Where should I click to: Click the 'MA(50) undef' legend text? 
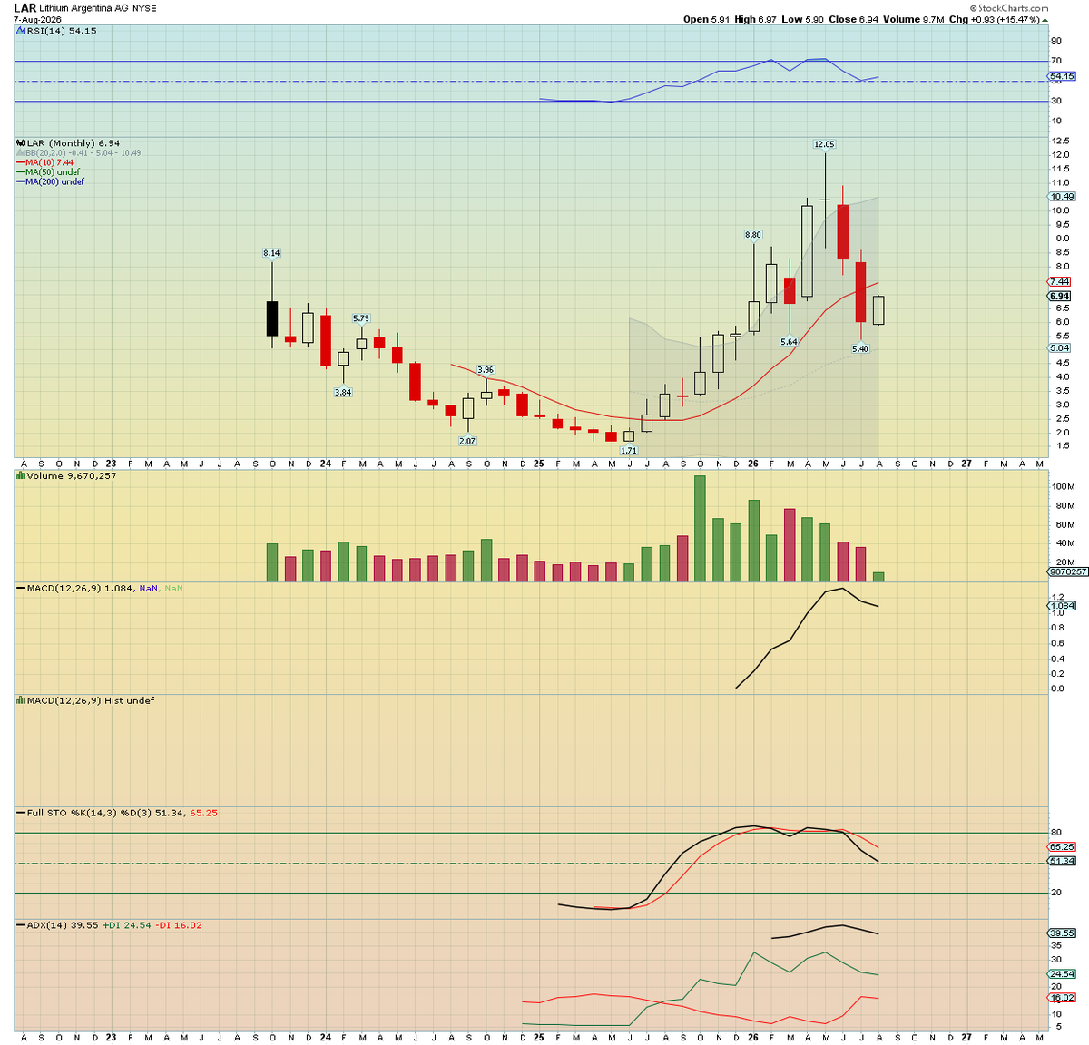[53, 172]
